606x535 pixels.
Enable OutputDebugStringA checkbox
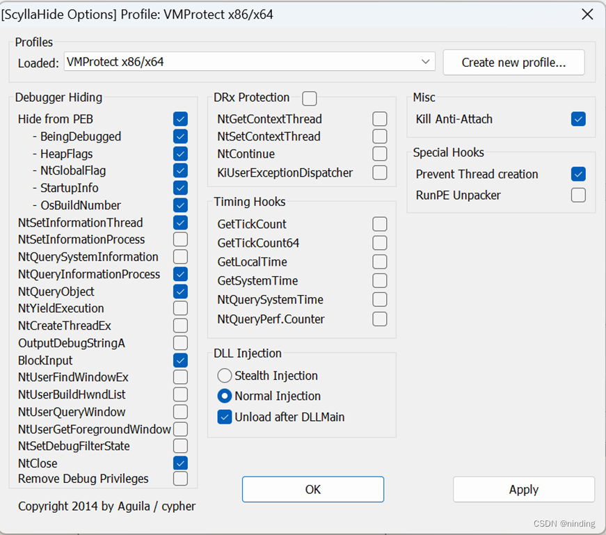point(180,343)
